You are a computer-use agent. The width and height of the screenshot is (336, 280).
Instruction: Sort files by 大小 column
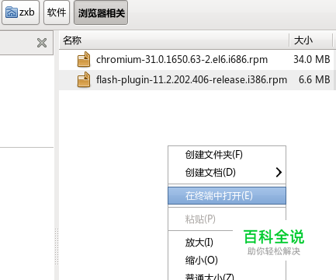[310, 40]
